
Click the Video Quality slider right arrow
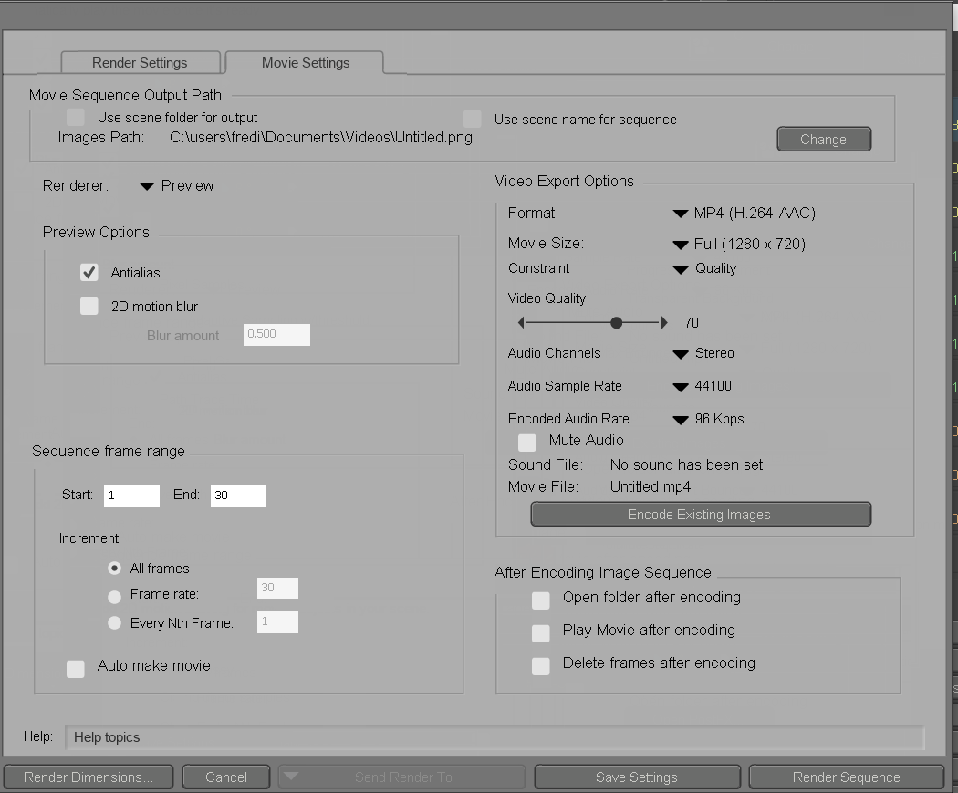coord(664,323)
